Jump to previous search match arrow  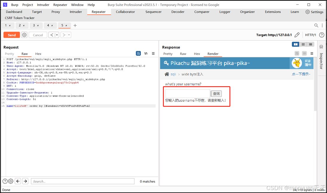18,181
